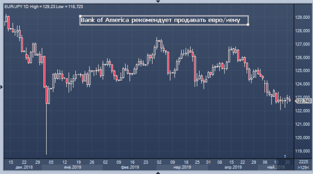The width and height of the screenshot is (313, 174).
Task: Click the апр.2019 month label
Action: pos(233,167)
